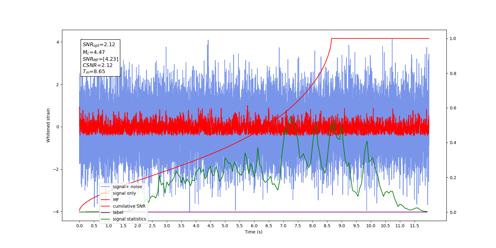Click the x-axis tick label 5.0

225,226
